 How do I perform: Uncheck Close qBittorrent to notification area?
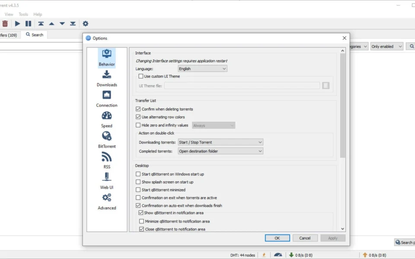141,229
